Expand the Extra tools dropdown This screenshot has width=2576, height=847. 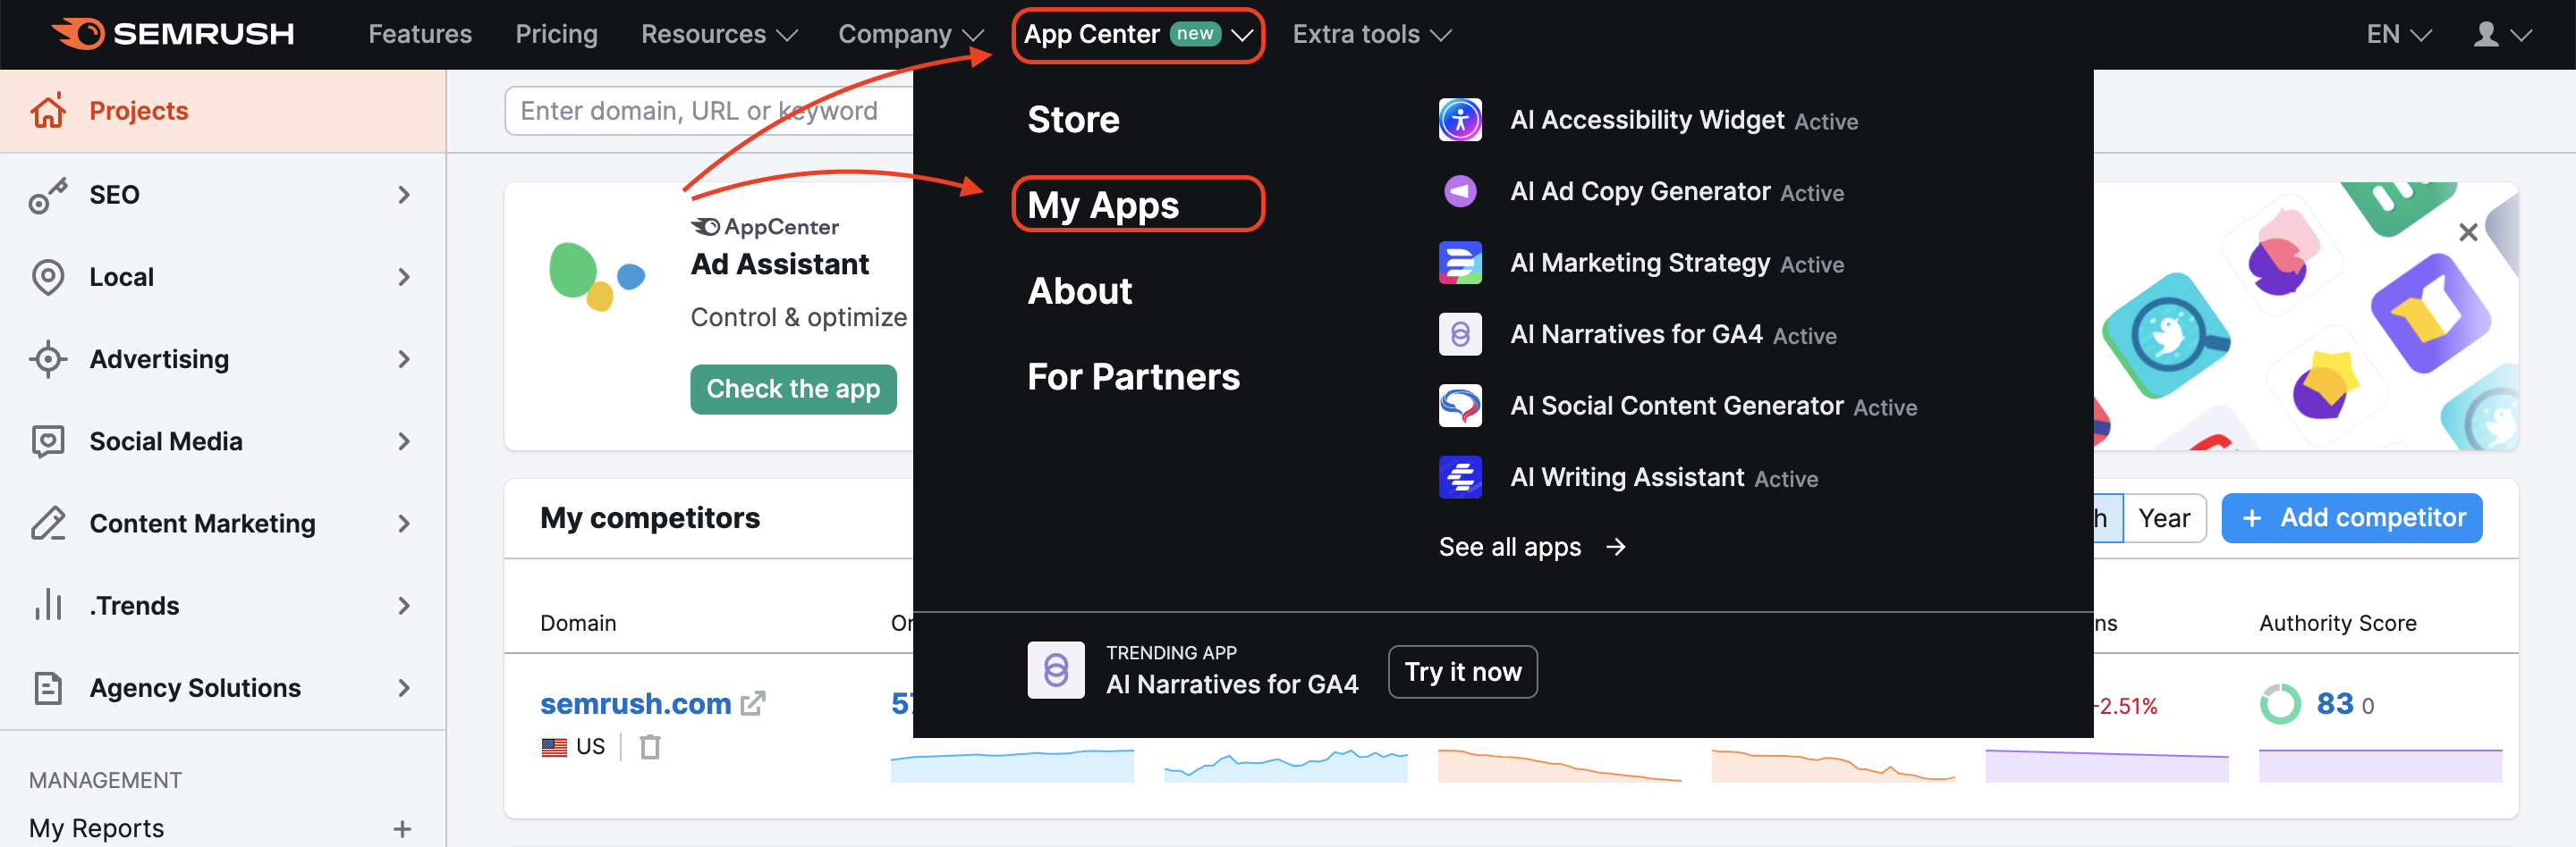[1371, 34]
